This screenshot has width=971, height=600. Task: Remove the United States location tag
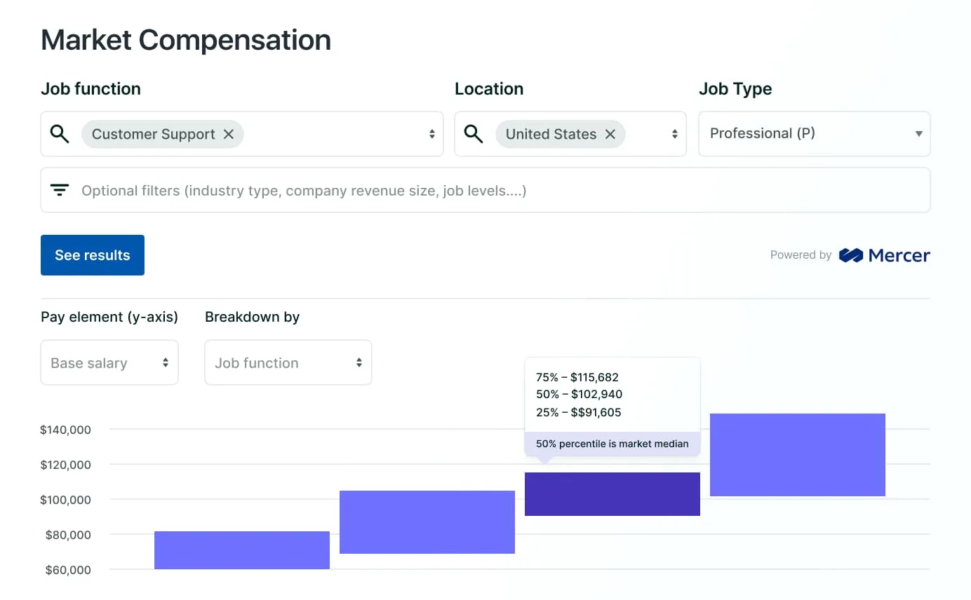[610, 135]
